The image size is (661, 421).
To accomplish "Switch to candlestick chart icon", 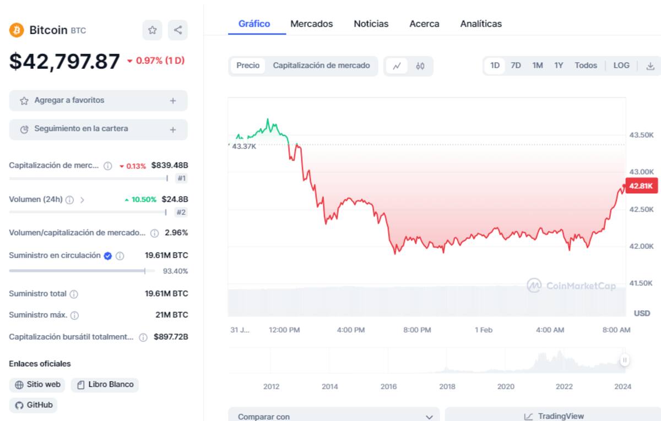I will (420, 66).
